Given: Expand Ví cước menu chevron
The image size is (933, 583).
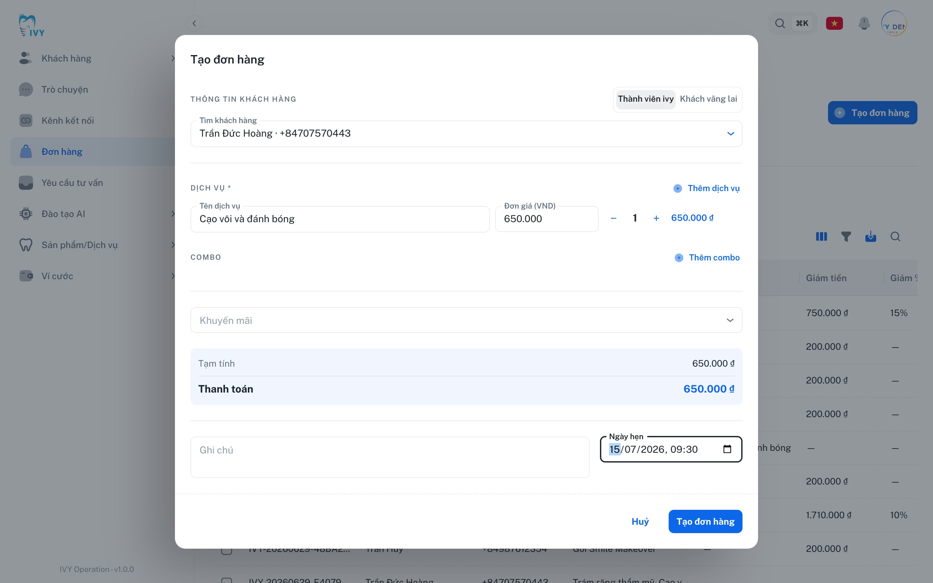Looking at the screenshot, I should (173, 276).
